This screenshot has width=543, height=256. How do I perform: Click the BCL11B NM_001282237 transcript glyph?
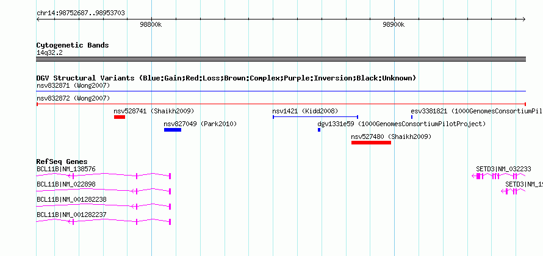point(104,222)
